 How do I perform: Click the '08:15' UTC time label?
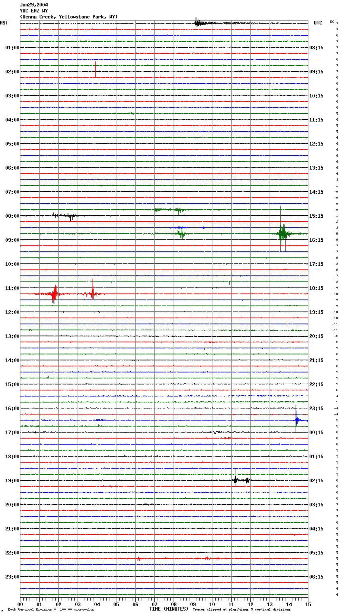(x=316, y=48)
